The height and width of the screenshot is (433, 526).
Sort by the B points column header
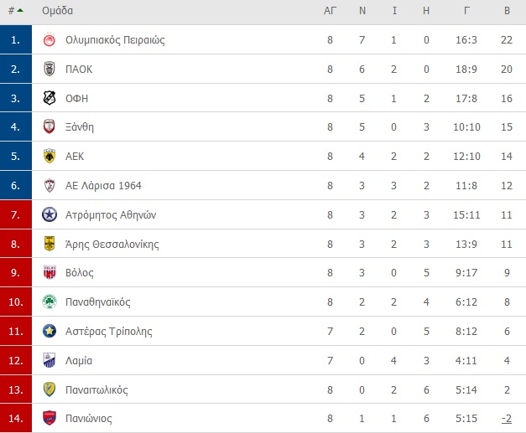click(x=507, y=11)
